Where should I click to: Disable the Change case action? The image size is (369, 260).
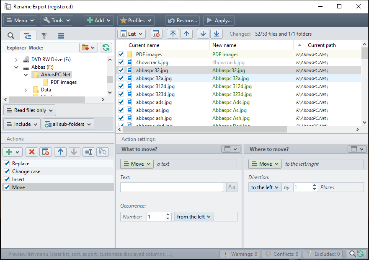coord(7,171)
